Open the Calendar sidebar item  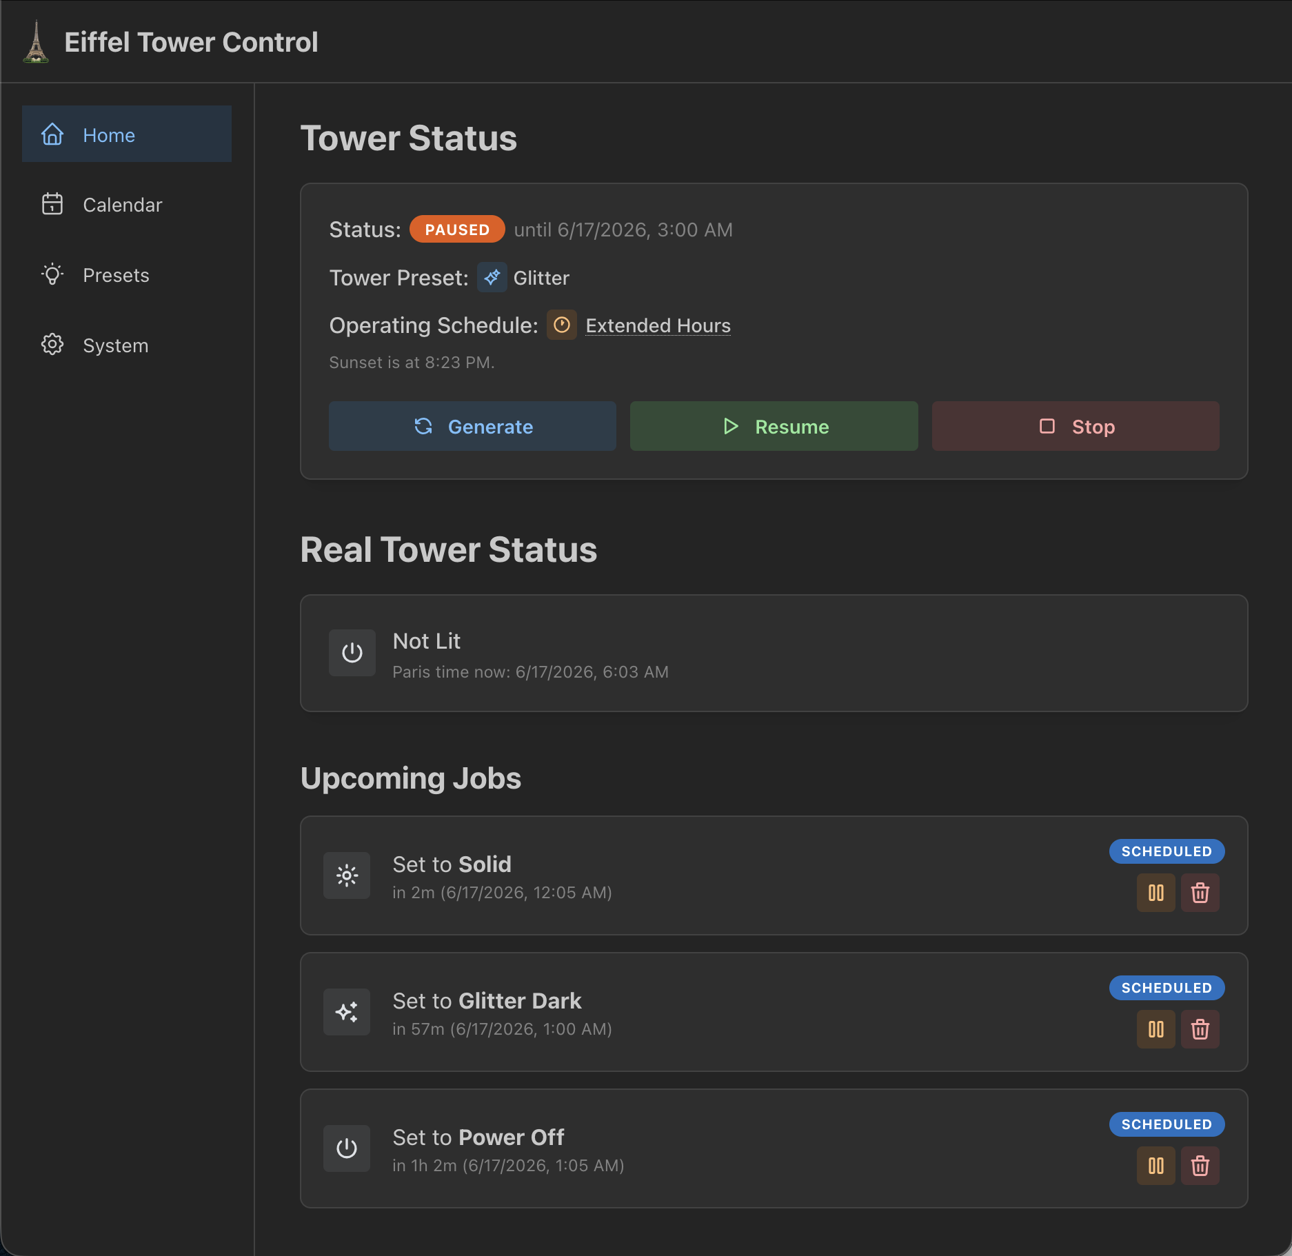click(x=127, y=205)
